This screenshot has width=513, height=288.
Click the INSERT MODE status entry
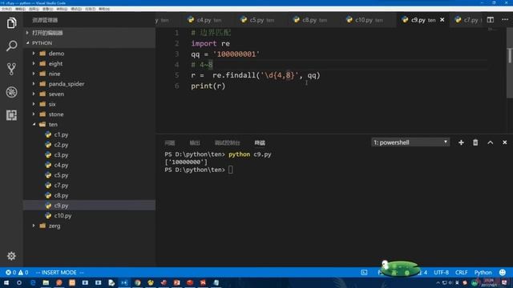pos(59,272)
